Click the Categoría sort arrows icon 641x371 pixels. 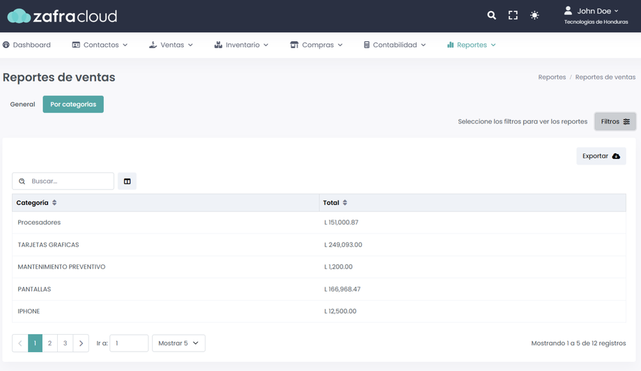[54, 202]
